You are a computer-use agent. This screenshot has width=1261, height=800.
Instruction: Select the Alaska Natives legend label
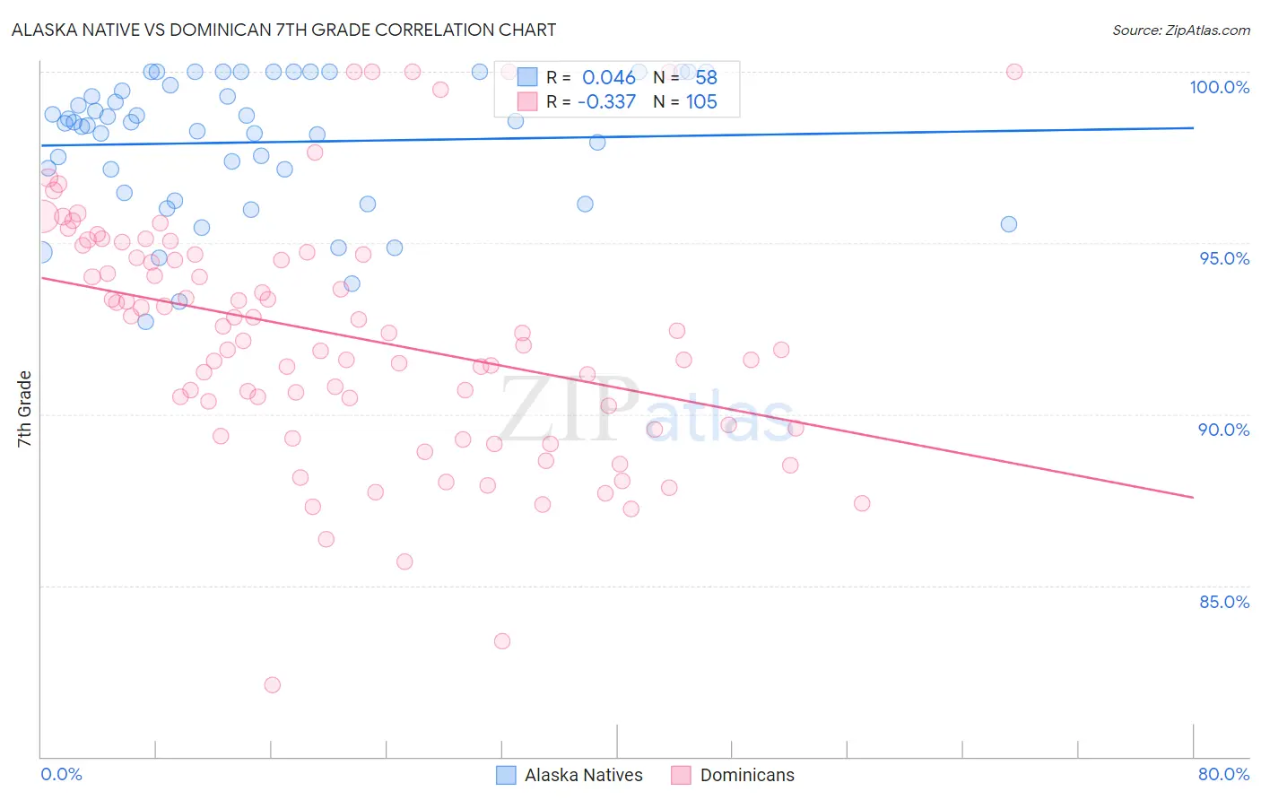coord(584,775)
